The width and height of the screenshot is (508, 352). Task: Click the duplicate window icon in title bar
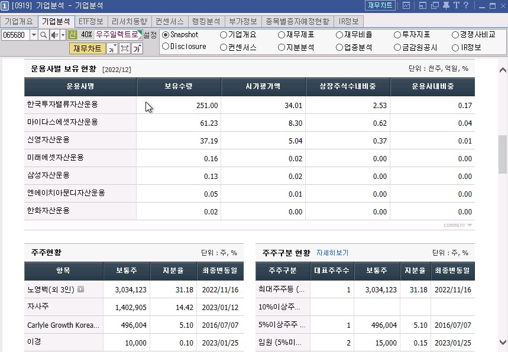tap(435, 5)
